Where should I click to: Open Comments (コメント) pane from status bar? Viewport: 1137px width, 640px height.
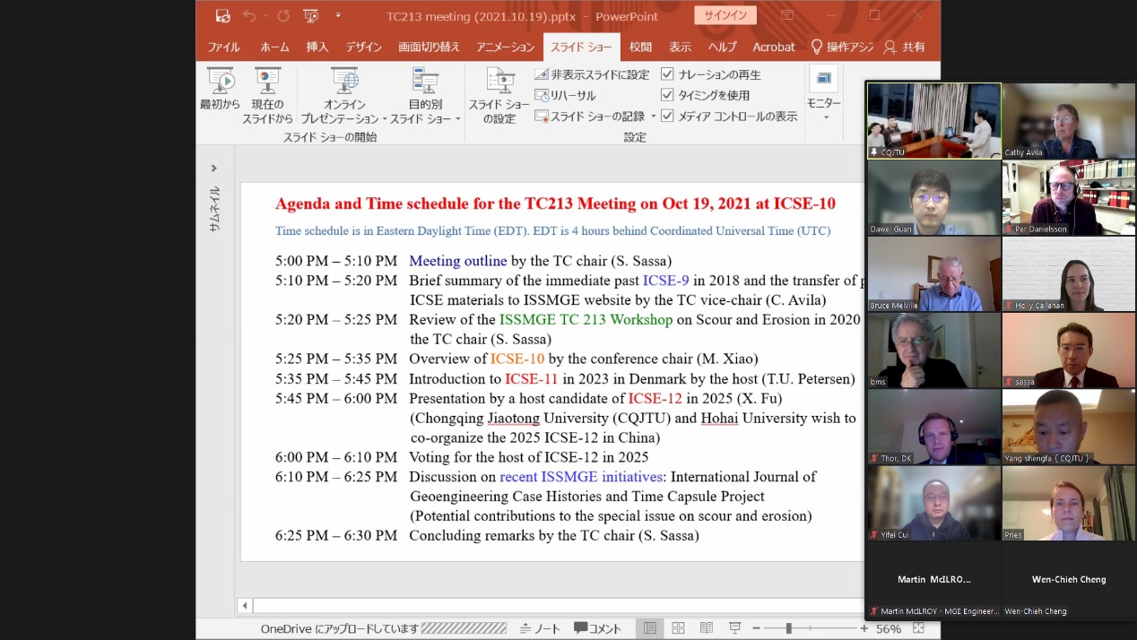[598, 628]
